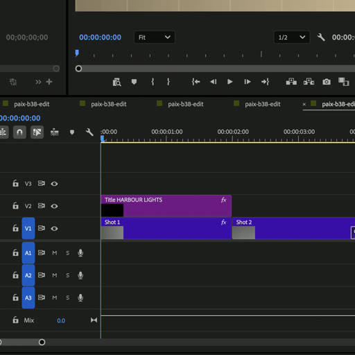Open Source monitor button editor plus

click(49, 82)
